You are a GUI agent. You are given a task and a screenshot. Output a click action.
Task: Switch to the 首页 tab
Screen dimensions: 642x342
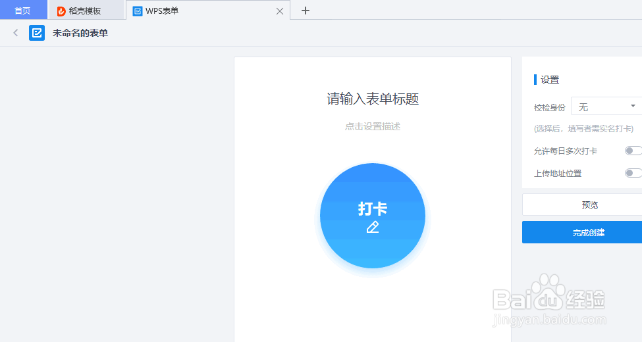[23, 11]
